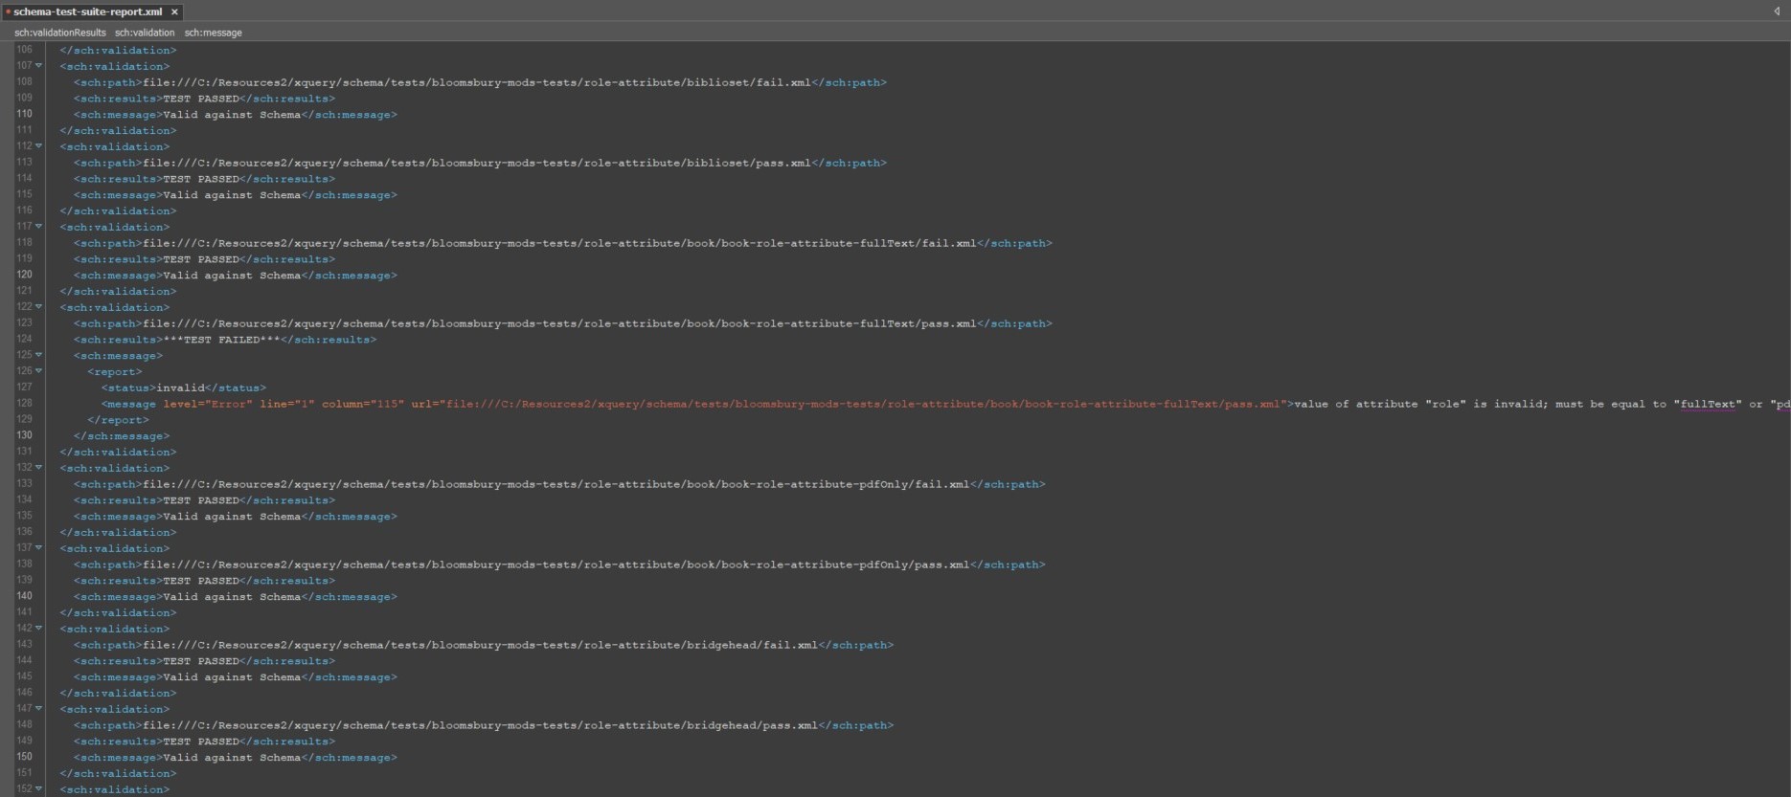1791x797 pixels.
Task: Fold the report element at line 126
Action: [x=39, y=371]
